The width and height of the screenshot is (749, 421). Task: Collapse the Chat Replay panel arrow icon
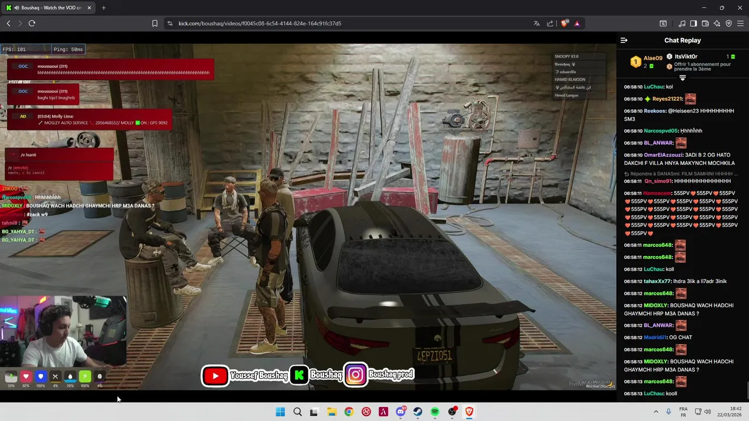pos(624,40)
